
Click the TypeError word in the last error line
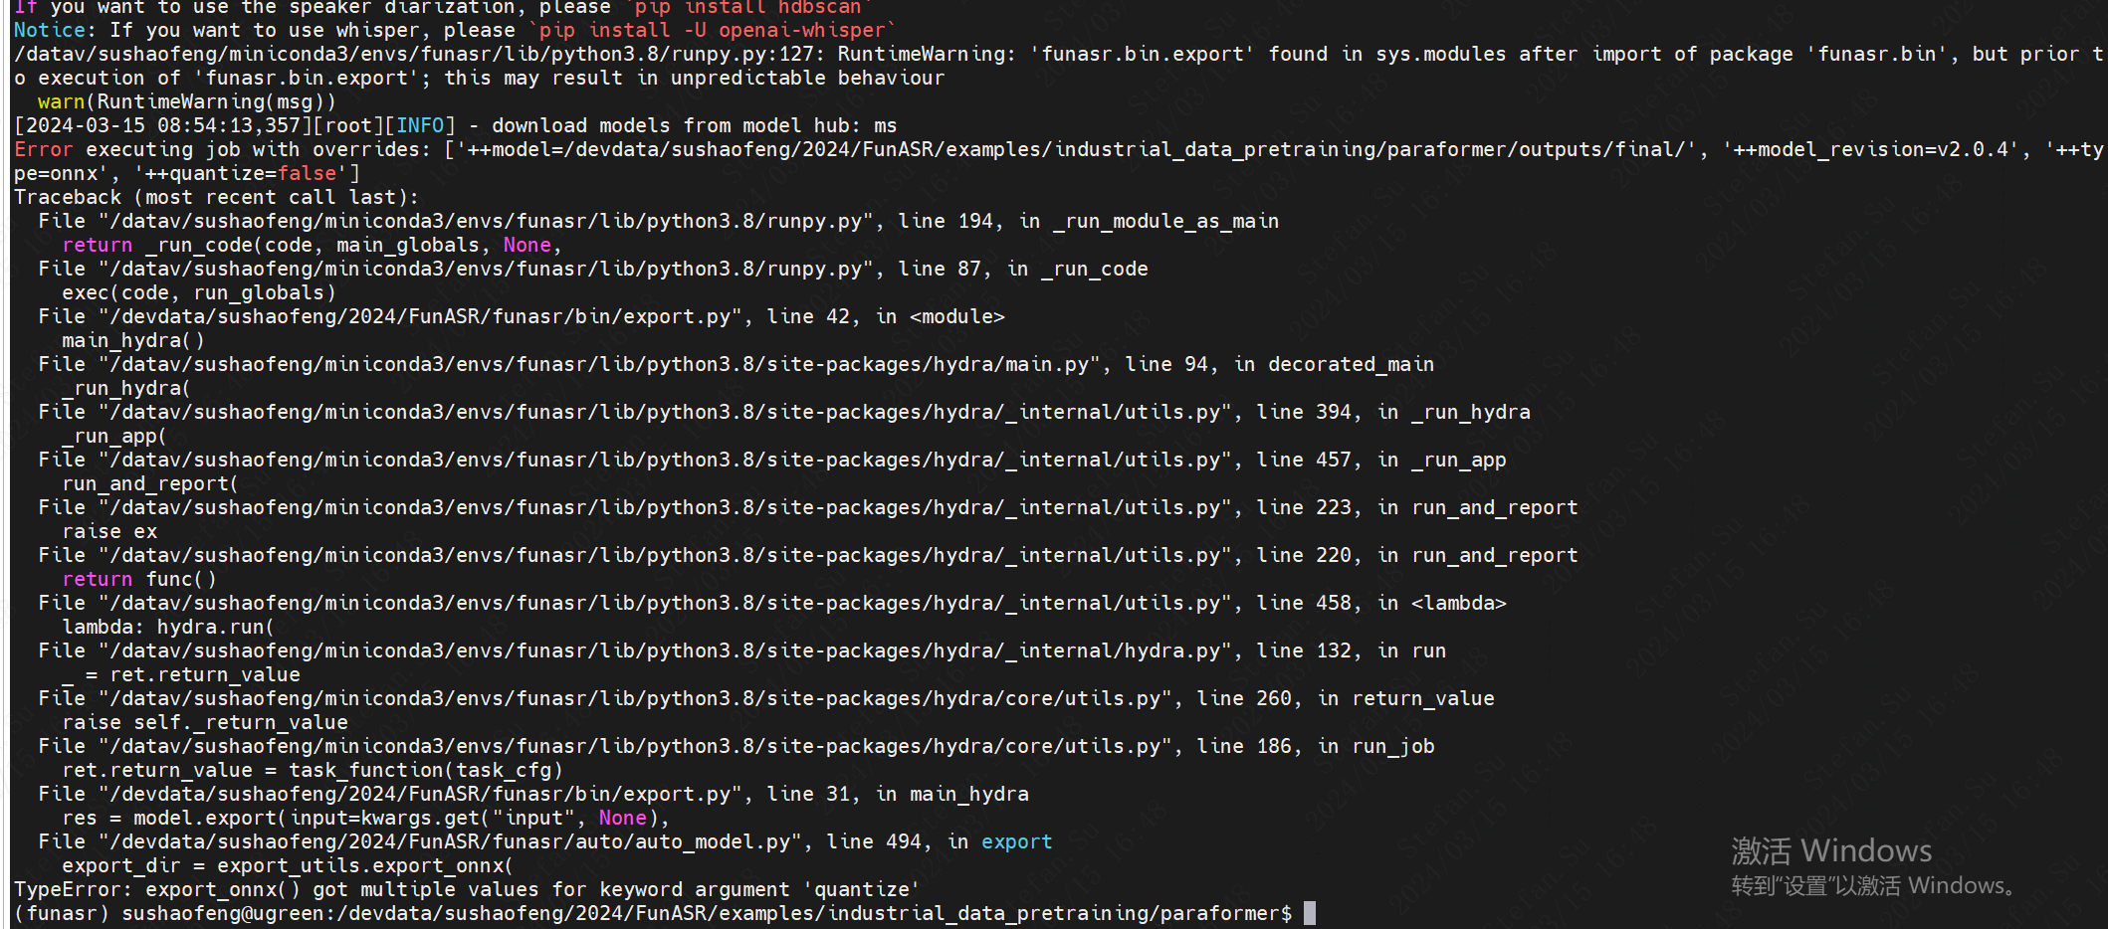pyautogui.click(x=73, y=889)
